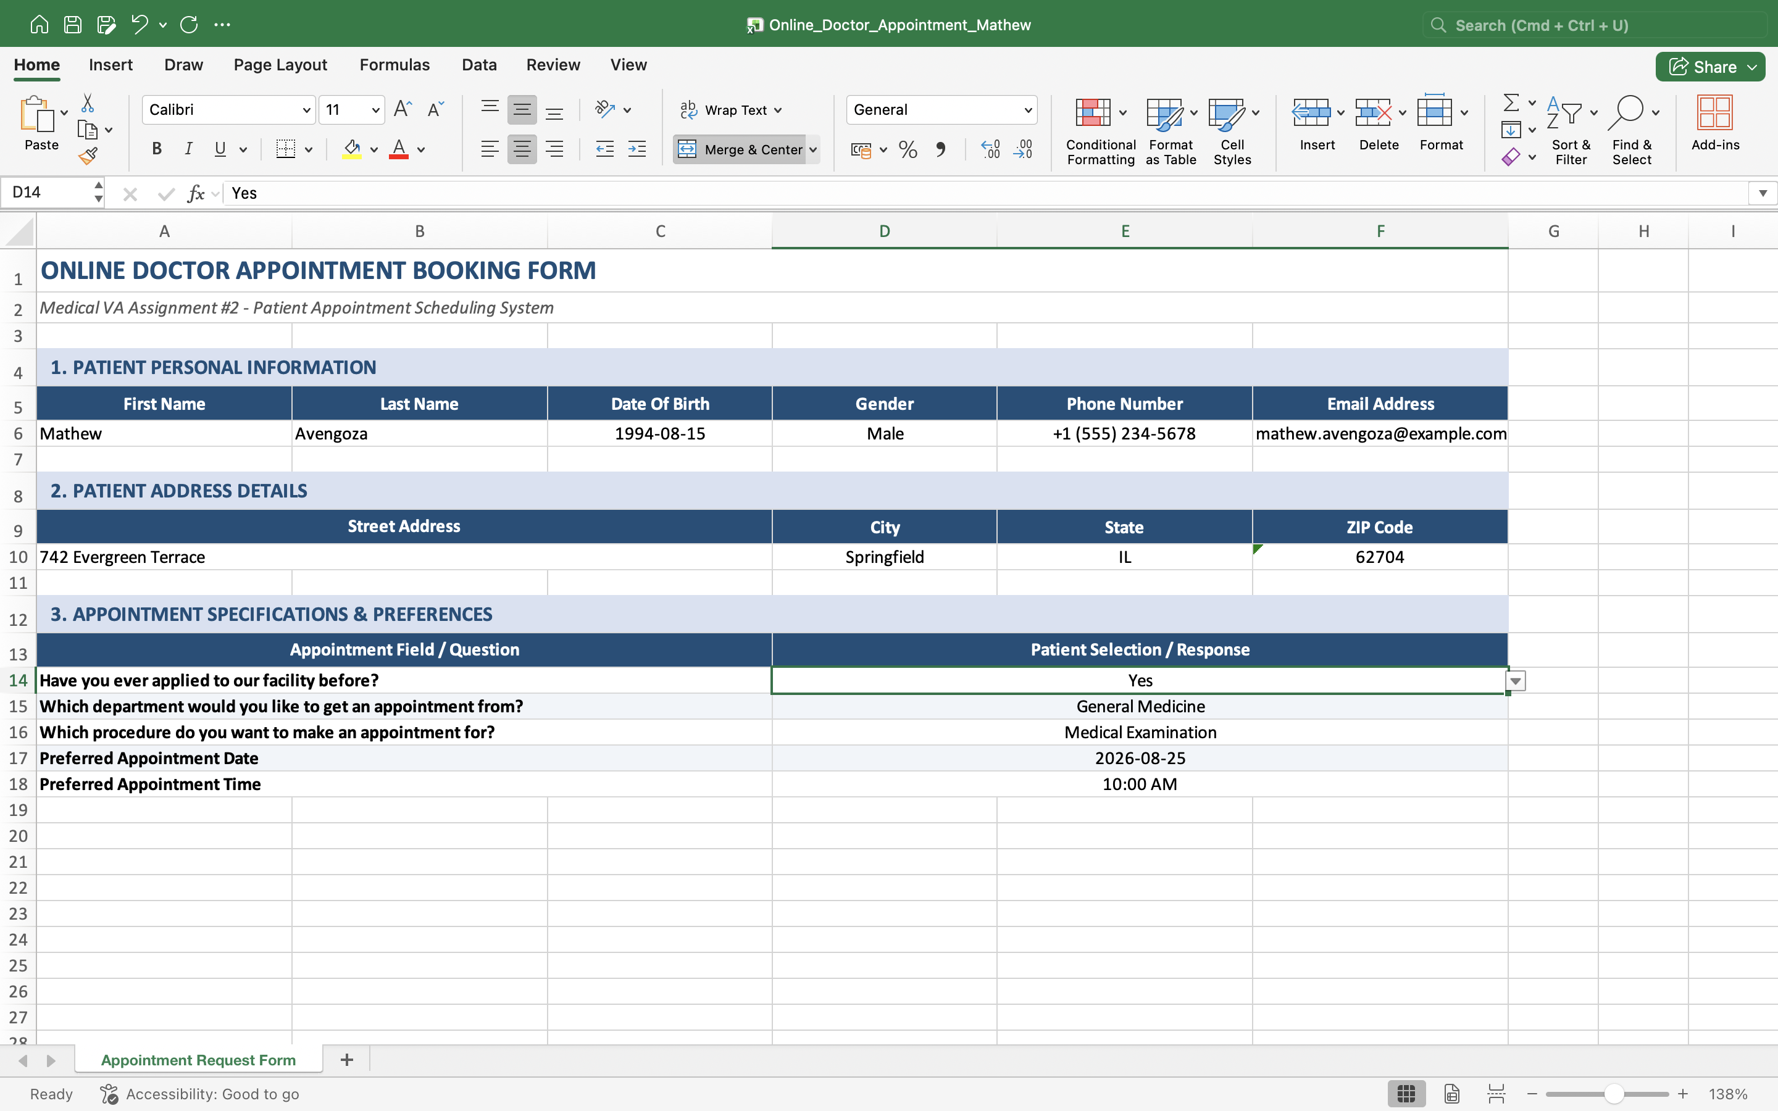Click the Percent Style icon
1778x1111 pixels.
908,150
